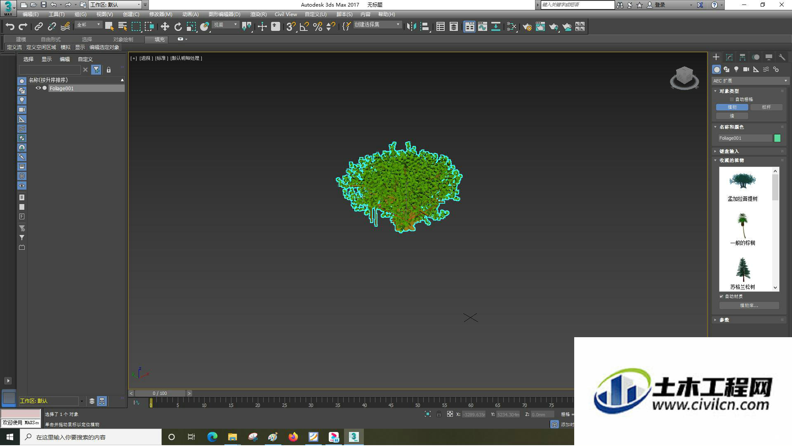Open Select by Name list

coord(123,27)
